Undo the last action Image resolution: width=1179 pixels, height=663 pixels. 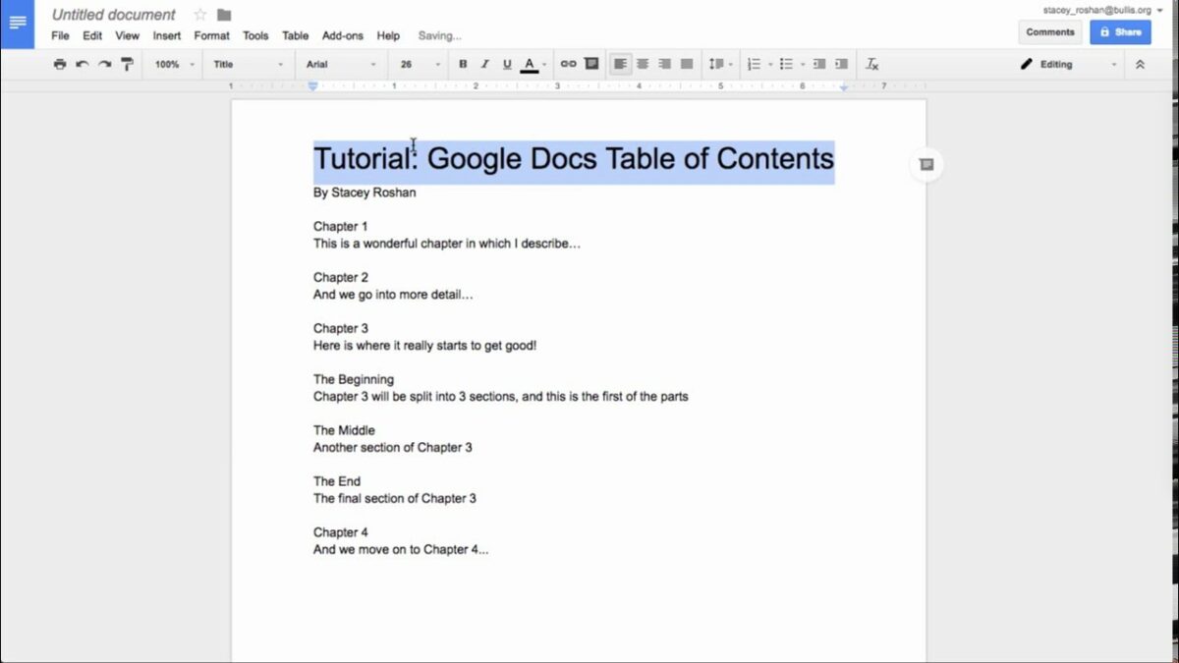coord(82,63)
